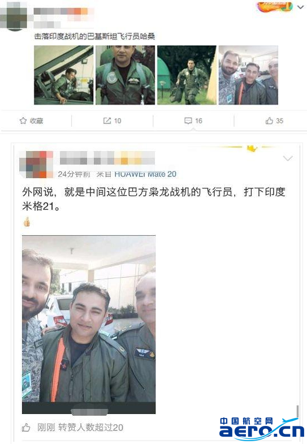Open the third thumbnail of the running pilot
Viewport: 307px width, 444px height.
(x=187, y=75)
